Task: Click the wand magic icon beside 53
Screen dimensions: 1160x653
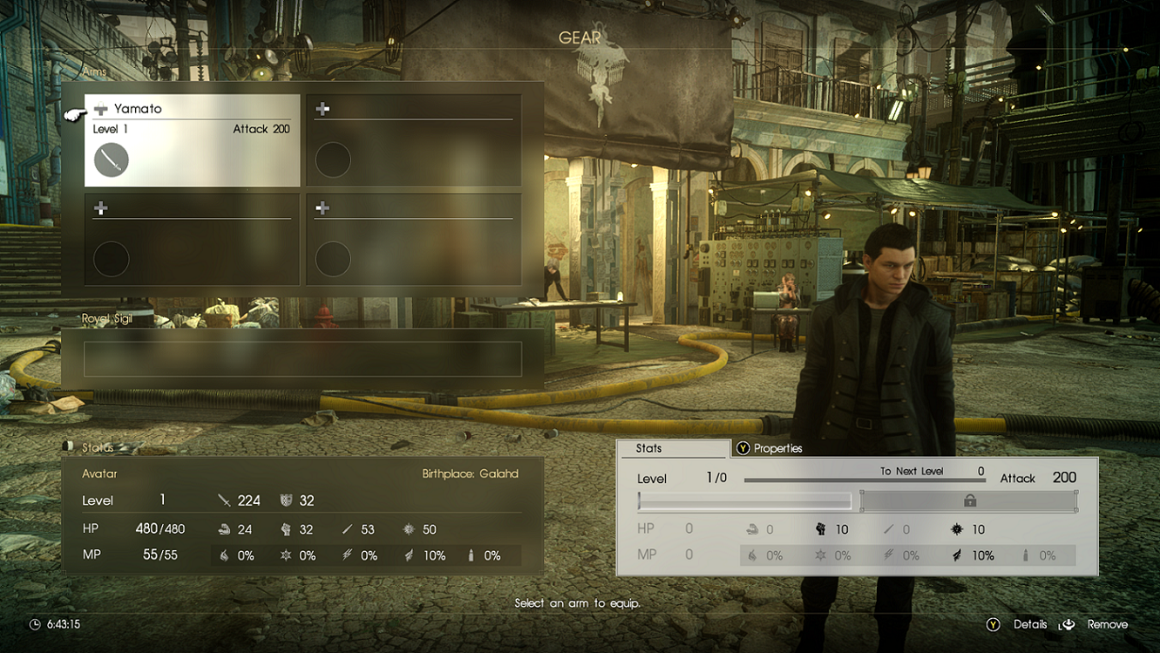Action: click(x=347, y=529)
